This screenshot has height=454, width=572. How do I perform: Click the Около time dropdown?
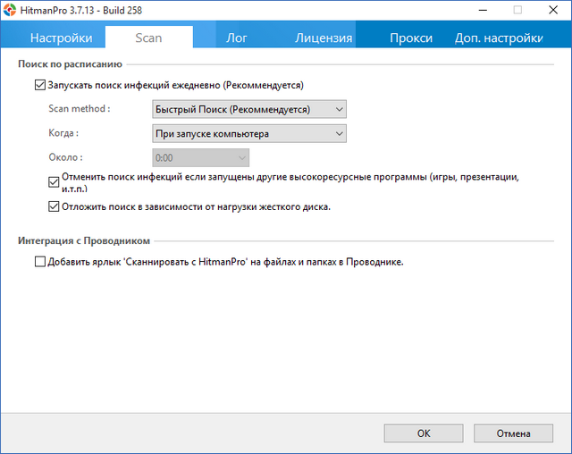[201, 158]
